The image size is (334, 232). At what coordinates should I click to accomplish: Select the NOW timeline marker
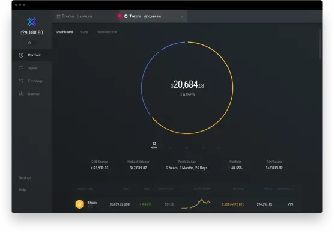[x=154, y=145]
